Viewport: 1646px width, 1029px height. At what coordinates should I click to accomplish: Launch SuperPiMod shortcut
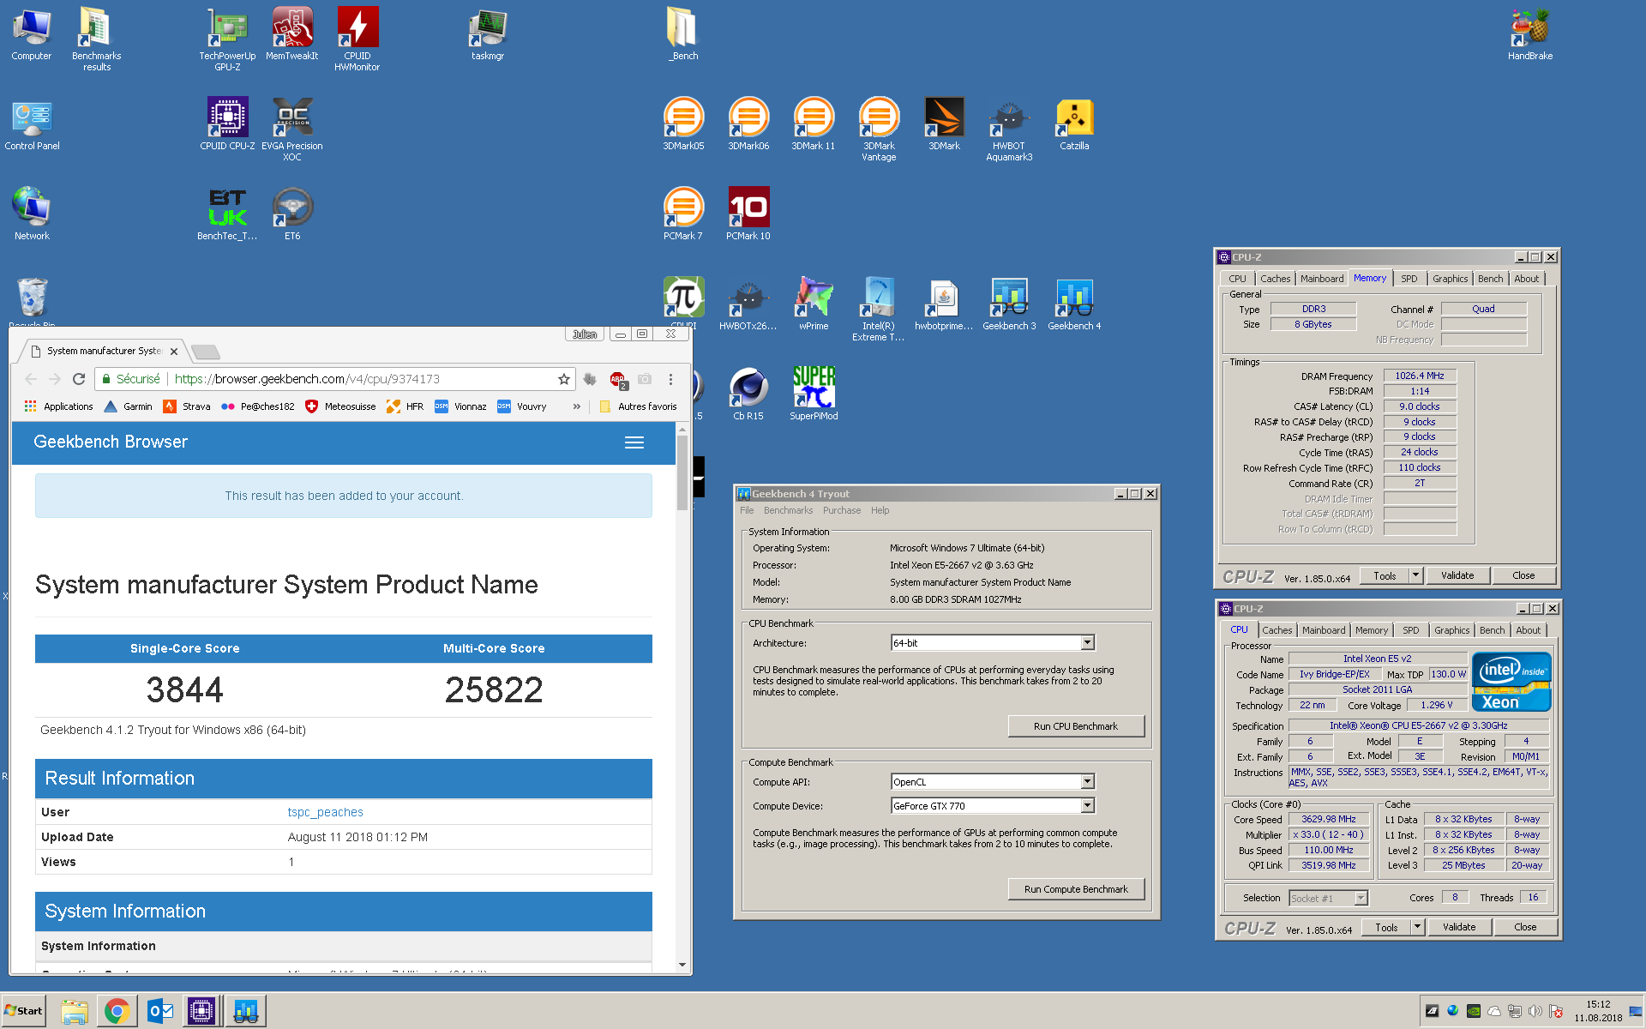[x=814, y=394]
